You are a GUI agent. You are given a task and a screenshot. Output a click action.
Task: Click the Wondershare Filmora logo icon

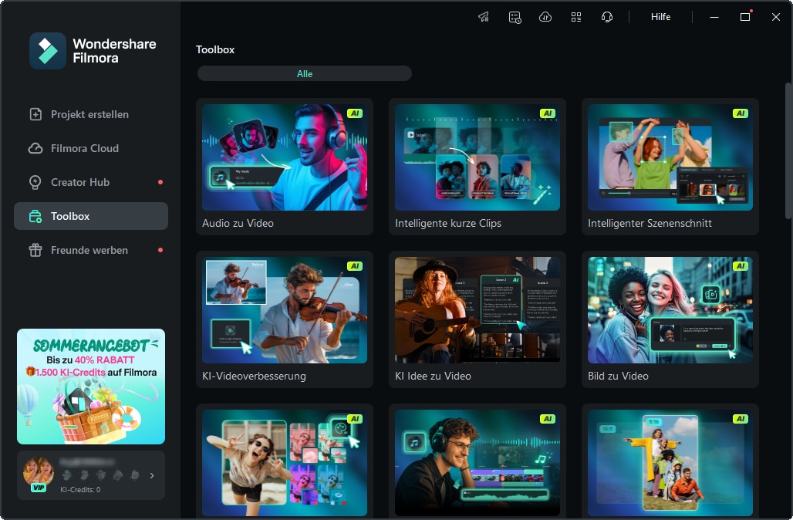[48, 51]
